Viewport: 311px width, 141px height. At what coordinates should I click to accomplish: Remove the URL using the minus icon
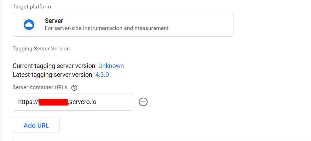[143, 102]
